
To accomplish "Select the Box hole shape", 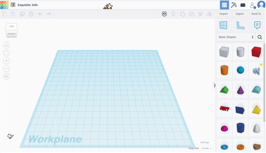I will click(224, 52).
